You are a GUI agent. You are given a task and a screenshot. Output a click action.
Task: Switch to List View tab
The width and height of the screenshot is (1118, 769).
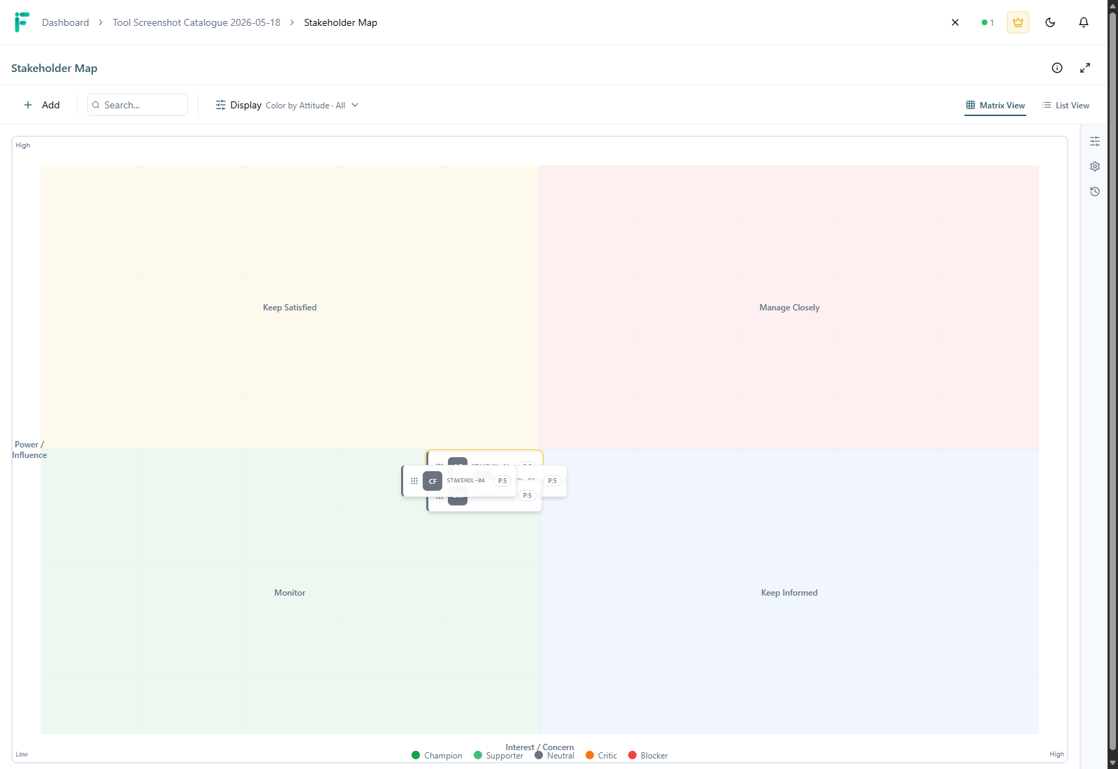(1066, 106)
